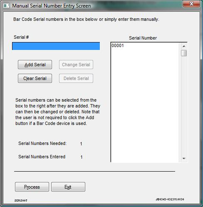The height and width of the screenshot is (207, 203).
Task: Click the serial list scroll-down arrow
Action: point(184,158)
